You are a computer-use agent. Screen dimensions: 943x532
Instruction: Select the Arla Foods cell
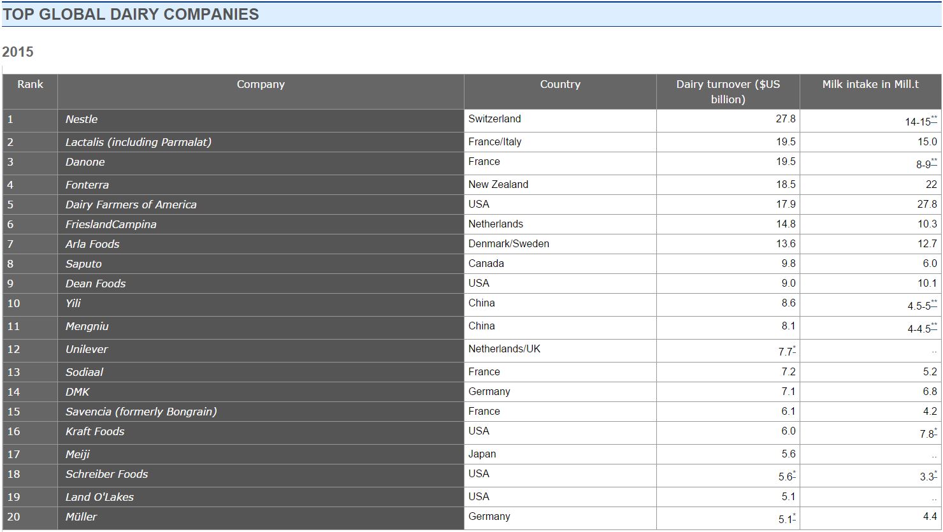click(x=261, y=245)
